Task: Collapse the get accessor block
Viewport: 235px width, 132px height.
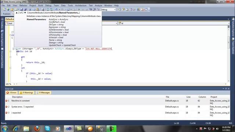Action: (x=10, y=57)
